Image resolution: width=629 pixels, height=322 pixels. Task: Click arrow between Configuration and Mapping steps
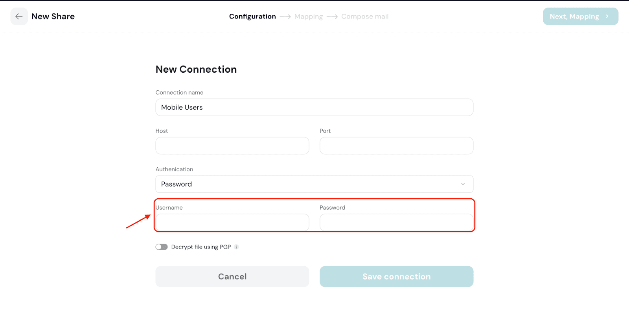click(x=285, y=17)
